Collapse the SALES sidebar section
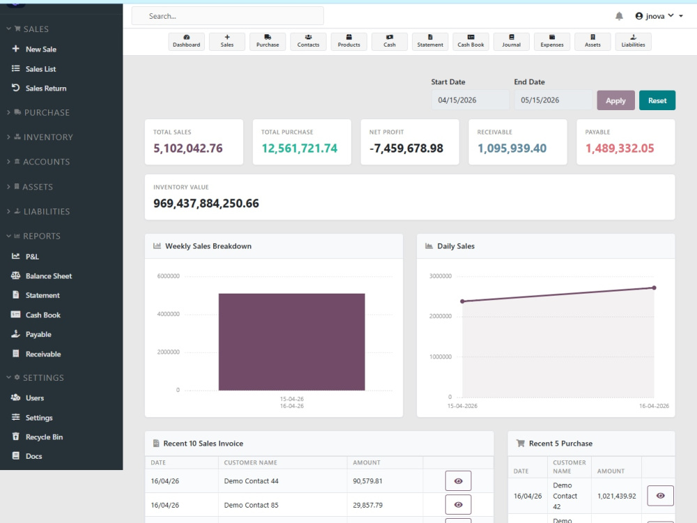The width and height of the screenshot is (697, 523). 28,29
